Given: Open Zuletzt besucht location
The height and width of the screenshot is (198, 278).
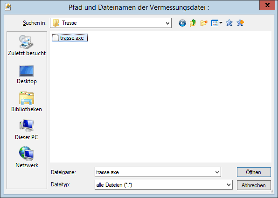Looking at the screenshot, I should point(27,45).
